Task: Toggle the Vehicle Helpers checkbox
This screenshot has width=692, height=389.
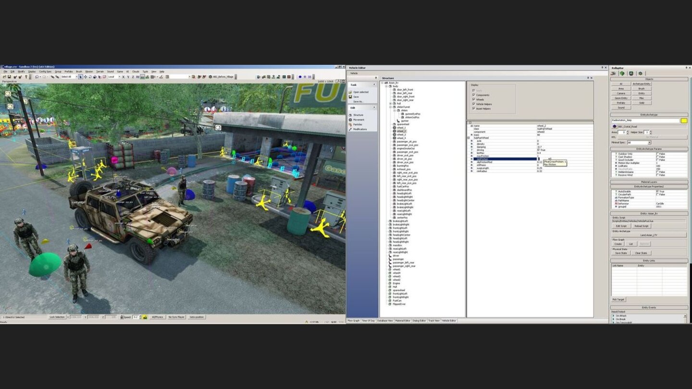Action: click(474, 104)
